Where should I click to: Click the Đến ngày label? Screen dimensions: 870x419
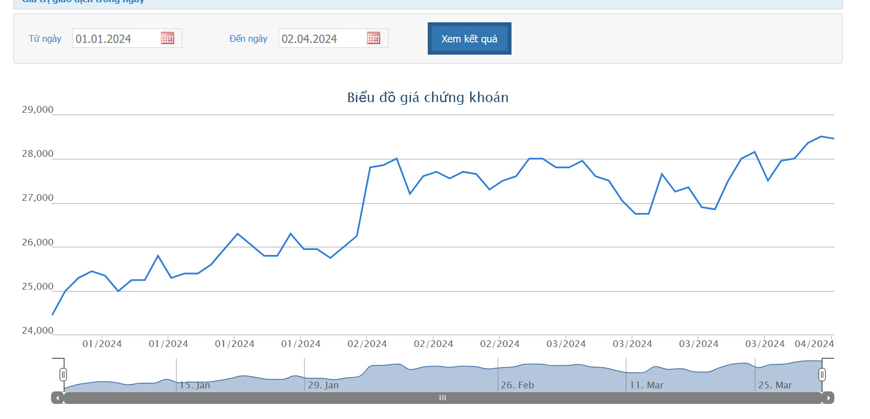pos(248,38)
